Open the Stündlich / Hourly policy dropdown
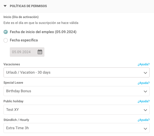154x136 pixels. 76,128
